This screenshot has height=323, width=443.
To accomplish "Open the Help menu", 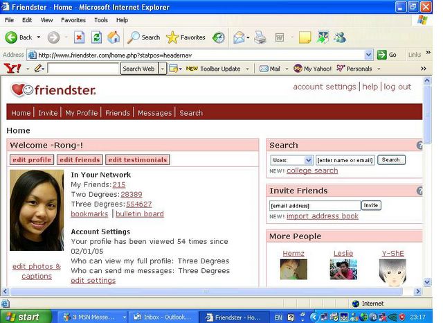I will coord(122,20).
